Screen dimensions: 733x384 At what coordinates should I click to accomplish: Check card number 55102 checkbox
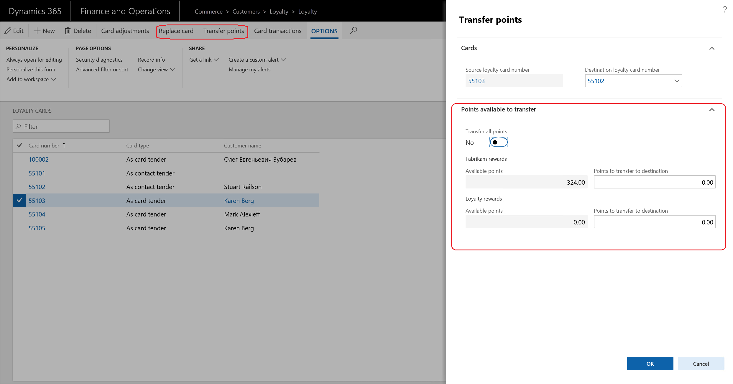tap(19, 187)
